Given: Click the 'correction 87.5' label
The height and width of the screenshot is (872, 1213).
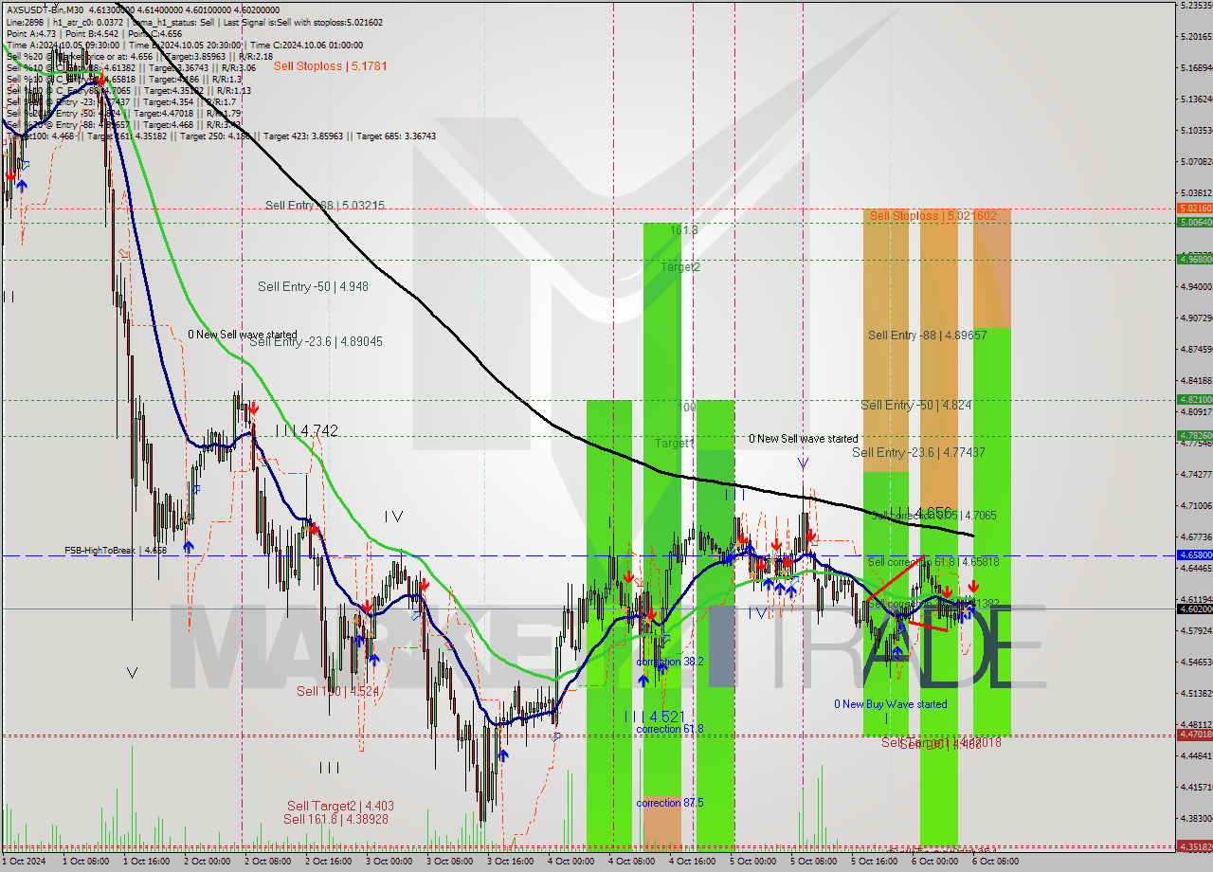Looking at the screenshot, I should click(x=670, y=803).
